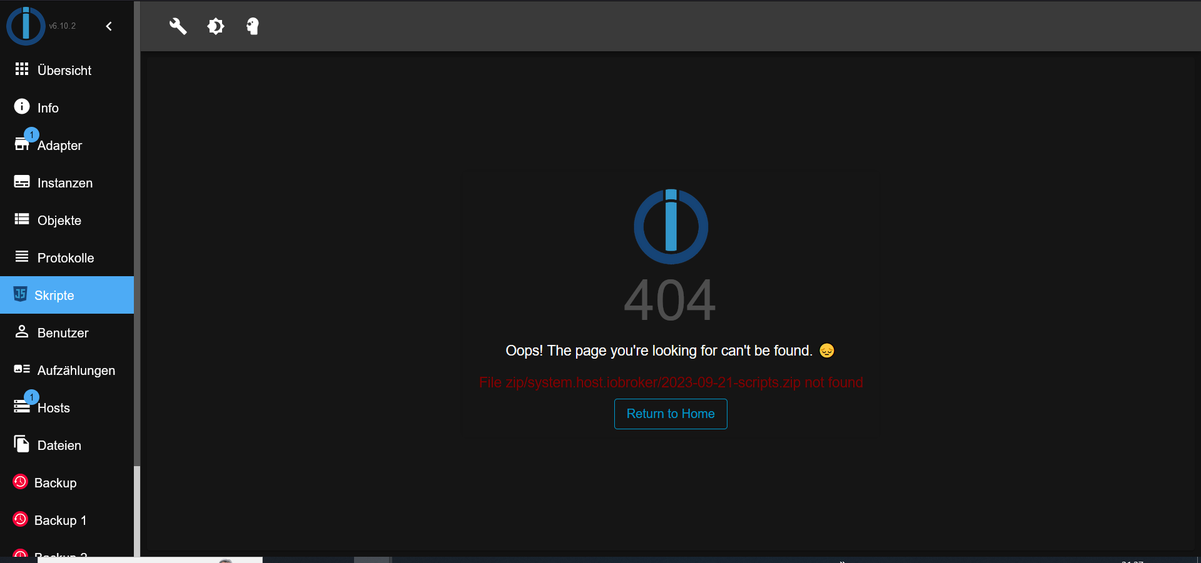Click the Dateien files icon
The height and width of the screenshot is (563, 1201).
[x=22, y=444]
